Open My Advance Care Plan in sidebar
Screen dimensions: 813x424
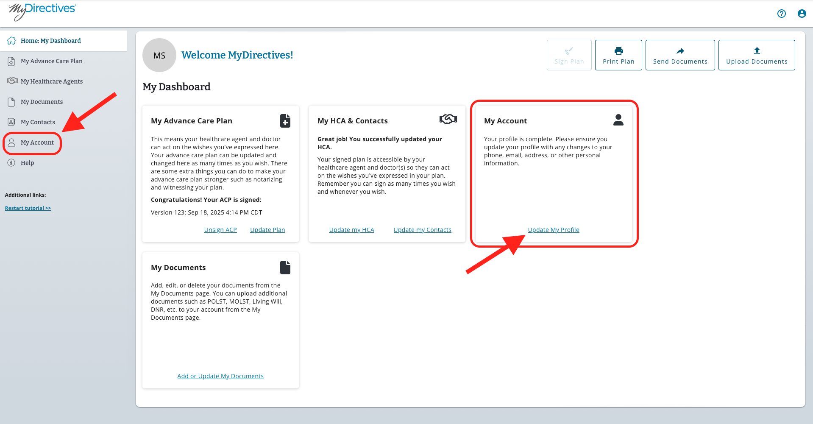(x=52, y=61)
